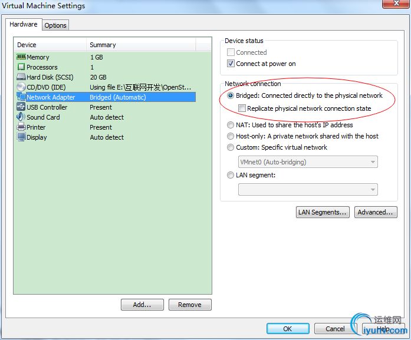The height and width of the screenshot is (340, 411).
Task: Click the Remove button
Action: point(190,305)
